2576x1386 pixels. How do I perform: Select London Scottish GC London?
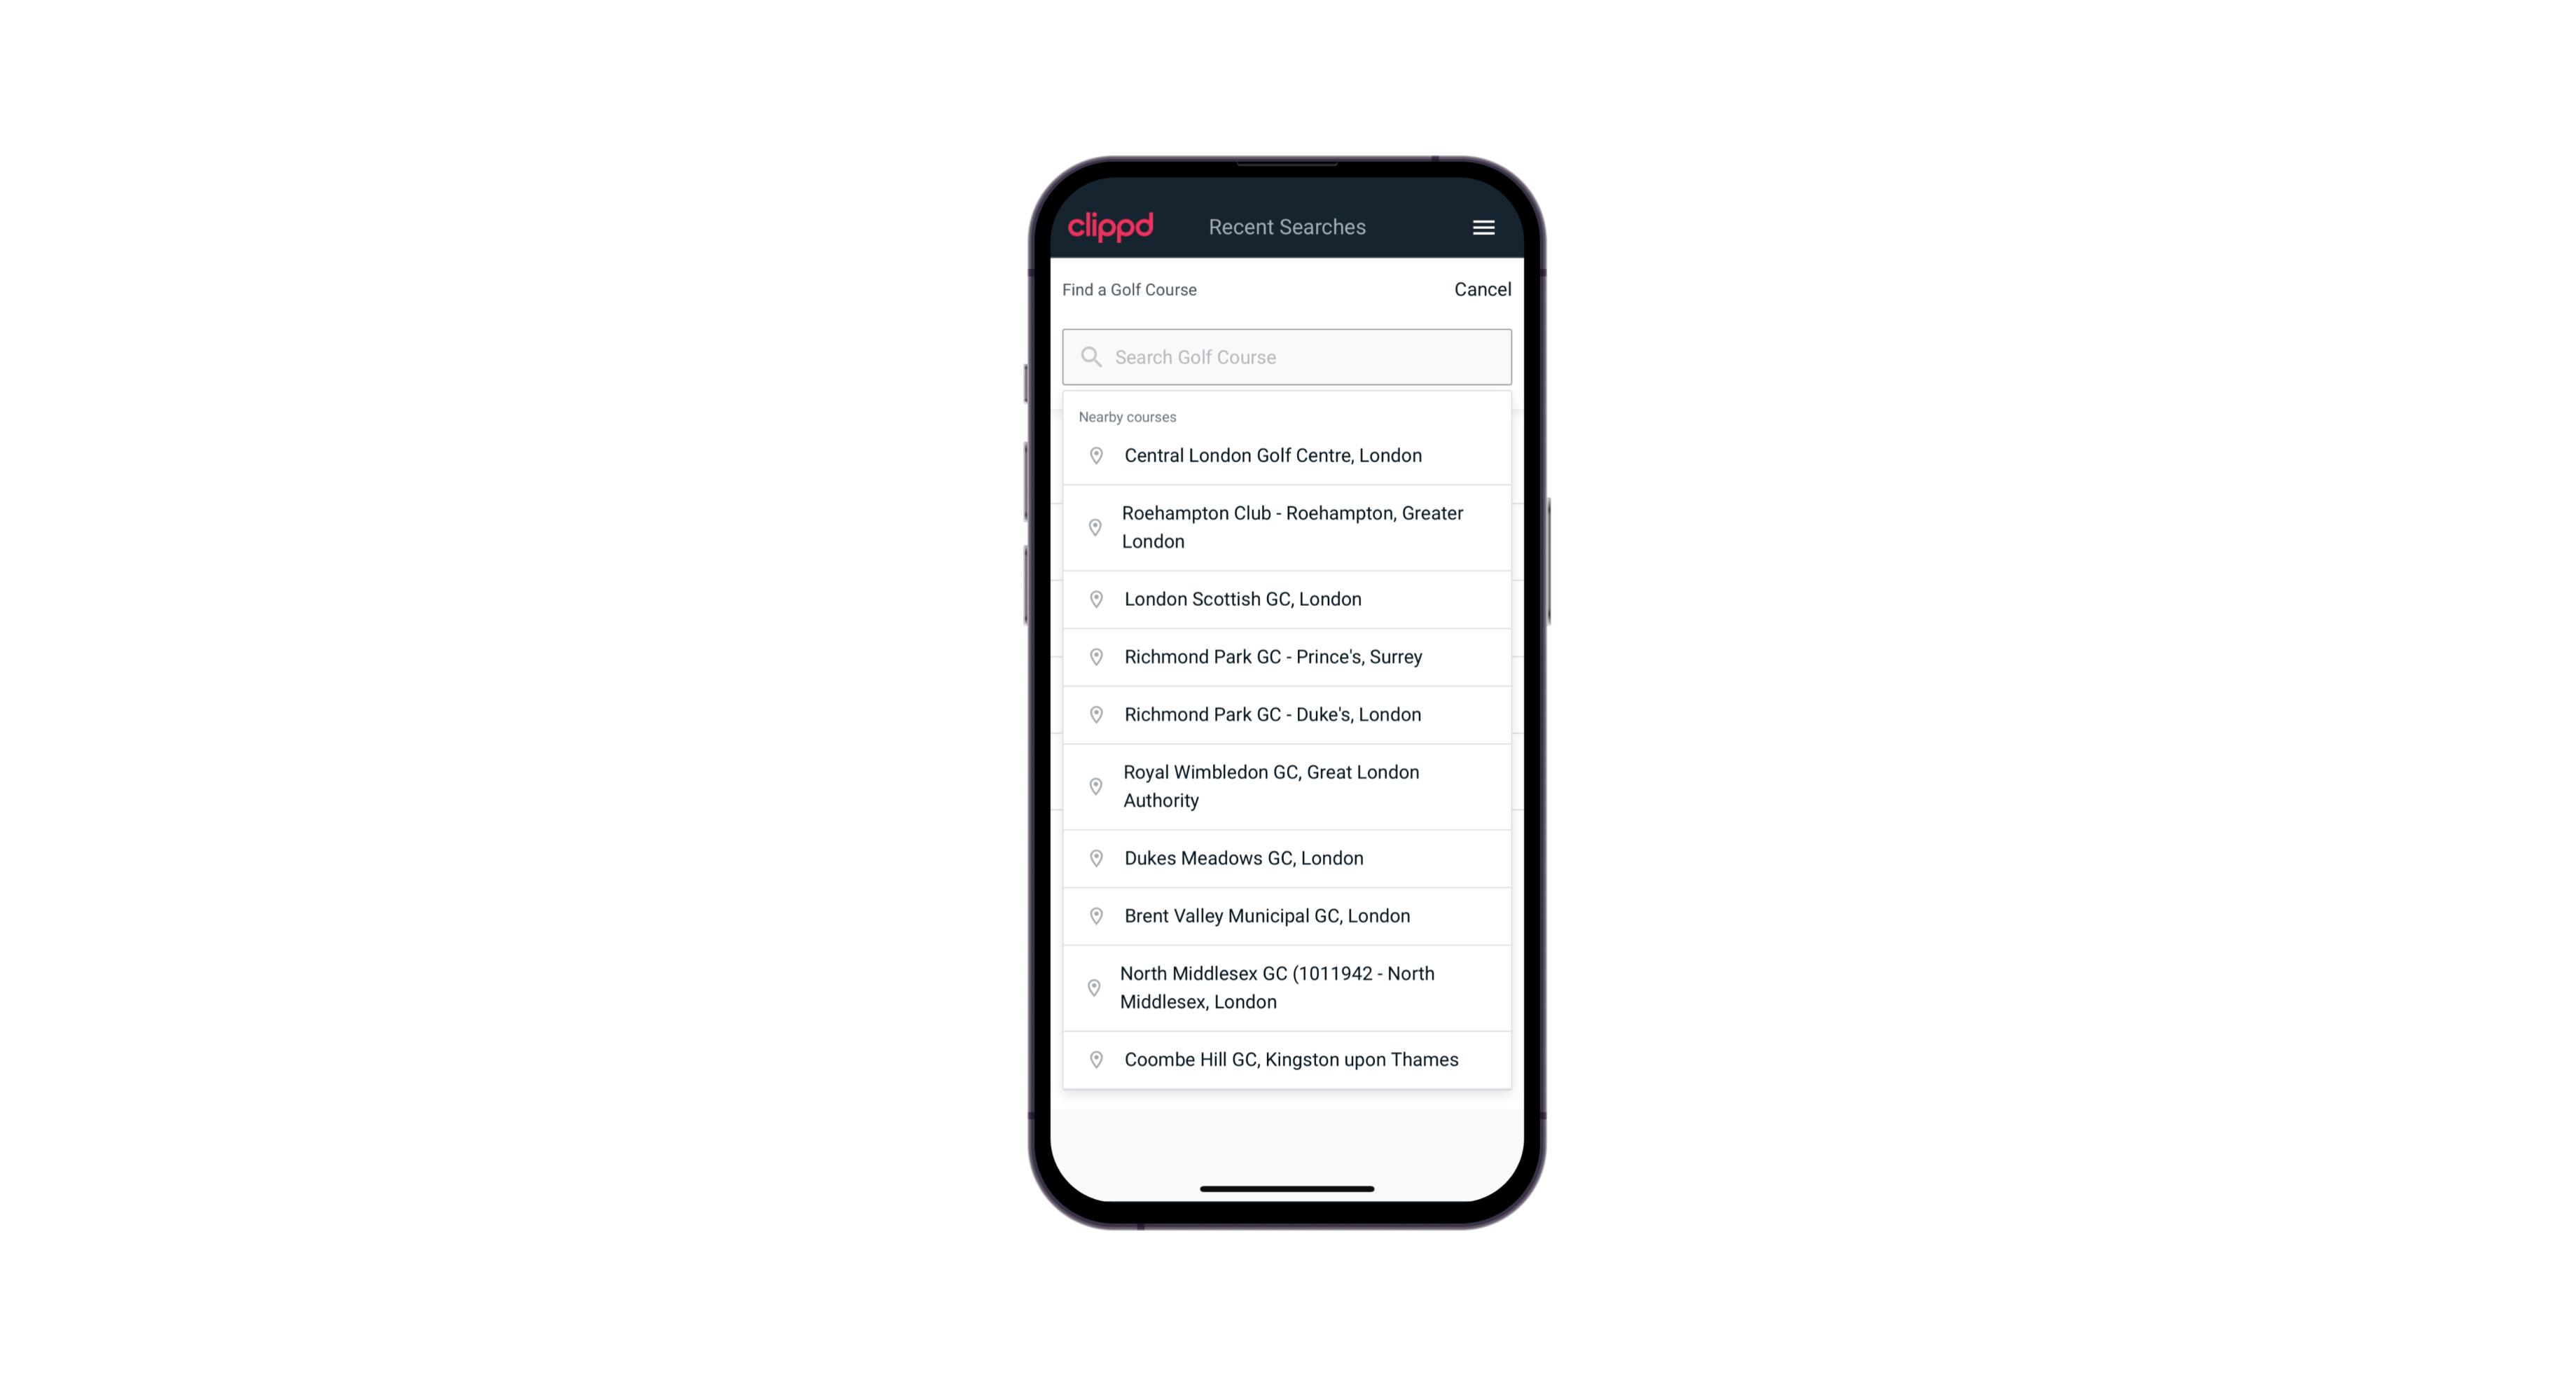click(x=1288, y=597)
